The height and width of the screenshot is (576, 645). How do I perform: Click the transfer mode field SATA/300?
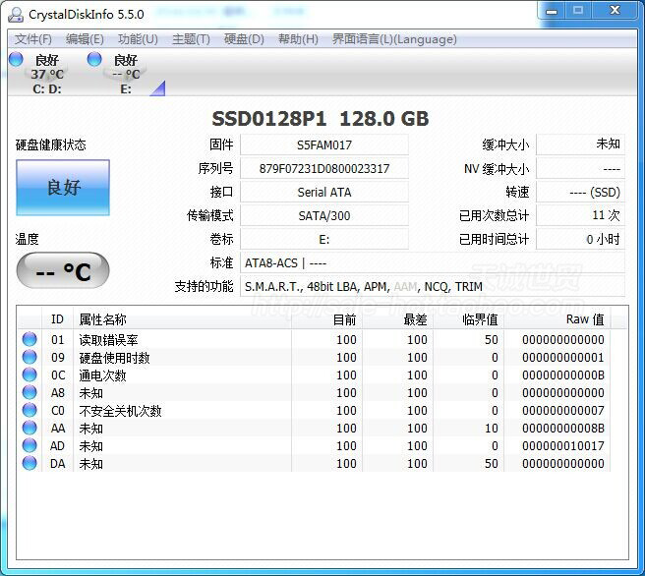tap(324, 215)
